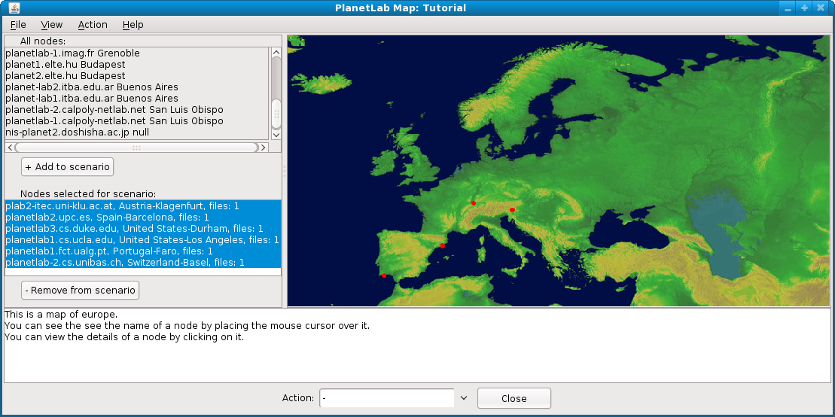
Task: Click the red Barcelona node marker on map
Action: tap(443, 246)
